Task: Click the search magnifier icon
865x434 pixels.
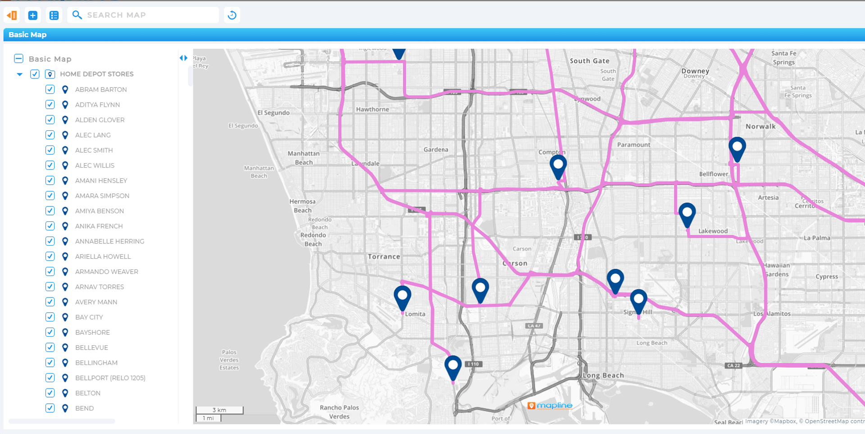Action: (x=77, y=15)
